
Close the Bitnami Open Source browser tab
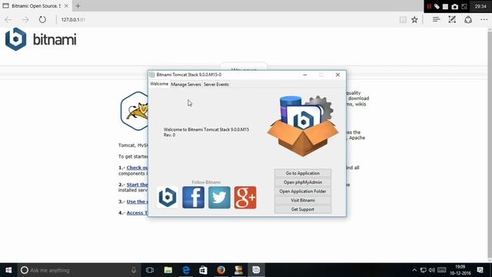click(66, 5)
